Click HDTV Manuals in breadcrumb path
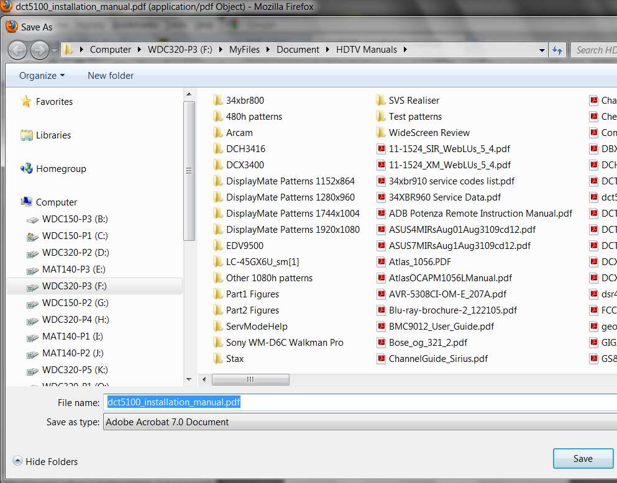 pos(367,50)
